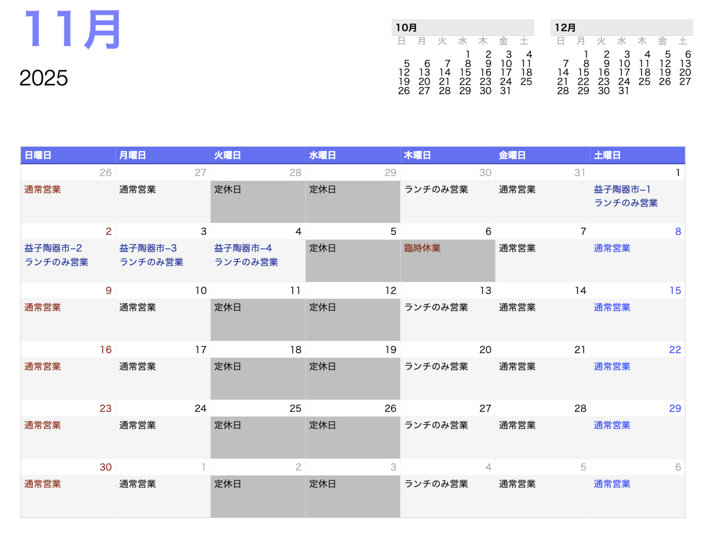This screenshot has width=706, height=535.
Task: Click the large 11月 month title
Action: tap(73, 30)
